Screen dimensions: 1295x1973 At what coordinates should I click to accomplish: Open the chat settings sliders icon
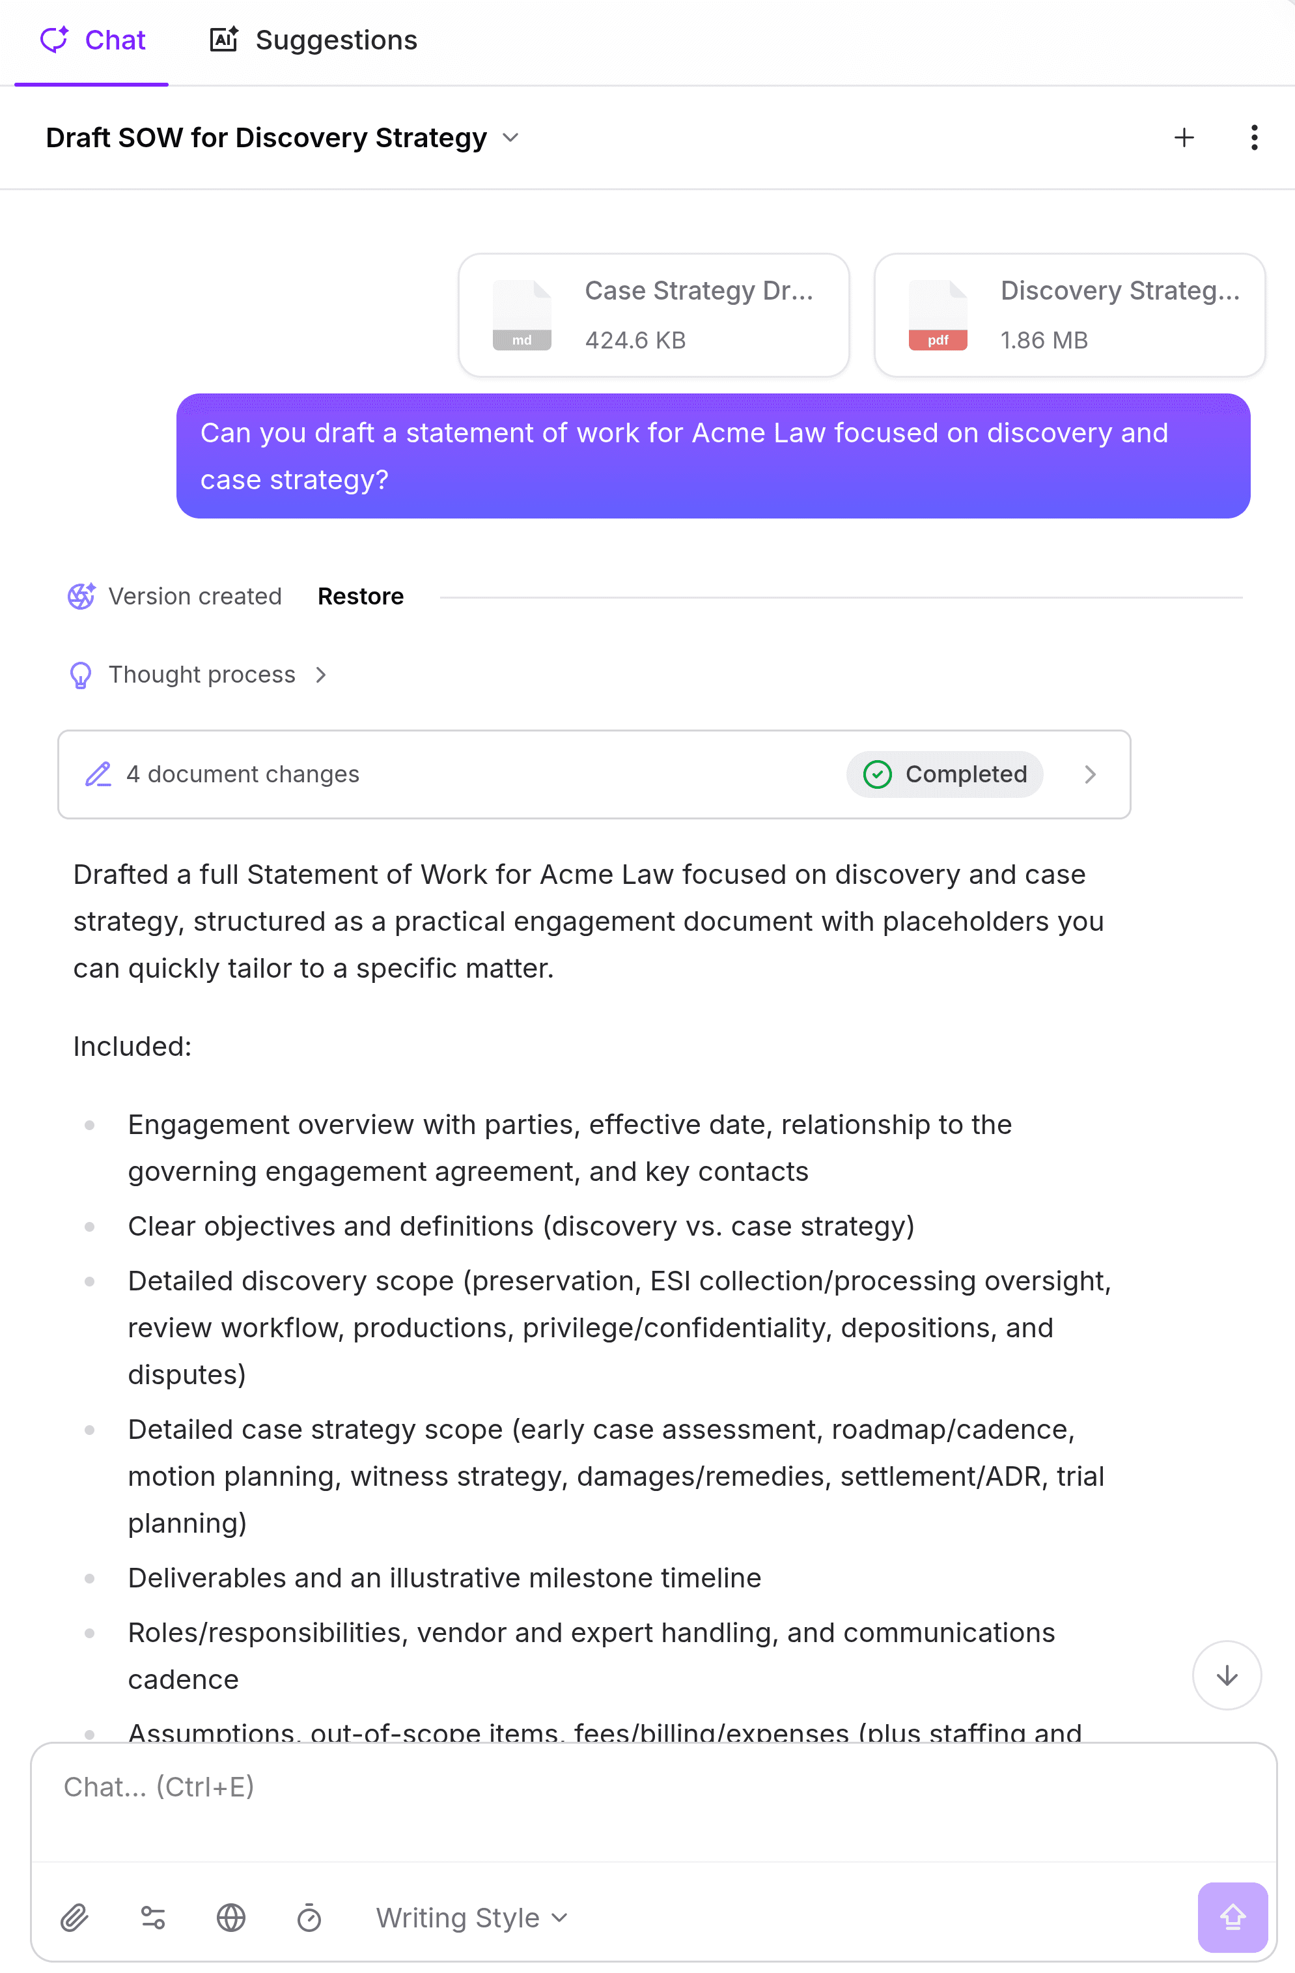(x=153, y=1918)
